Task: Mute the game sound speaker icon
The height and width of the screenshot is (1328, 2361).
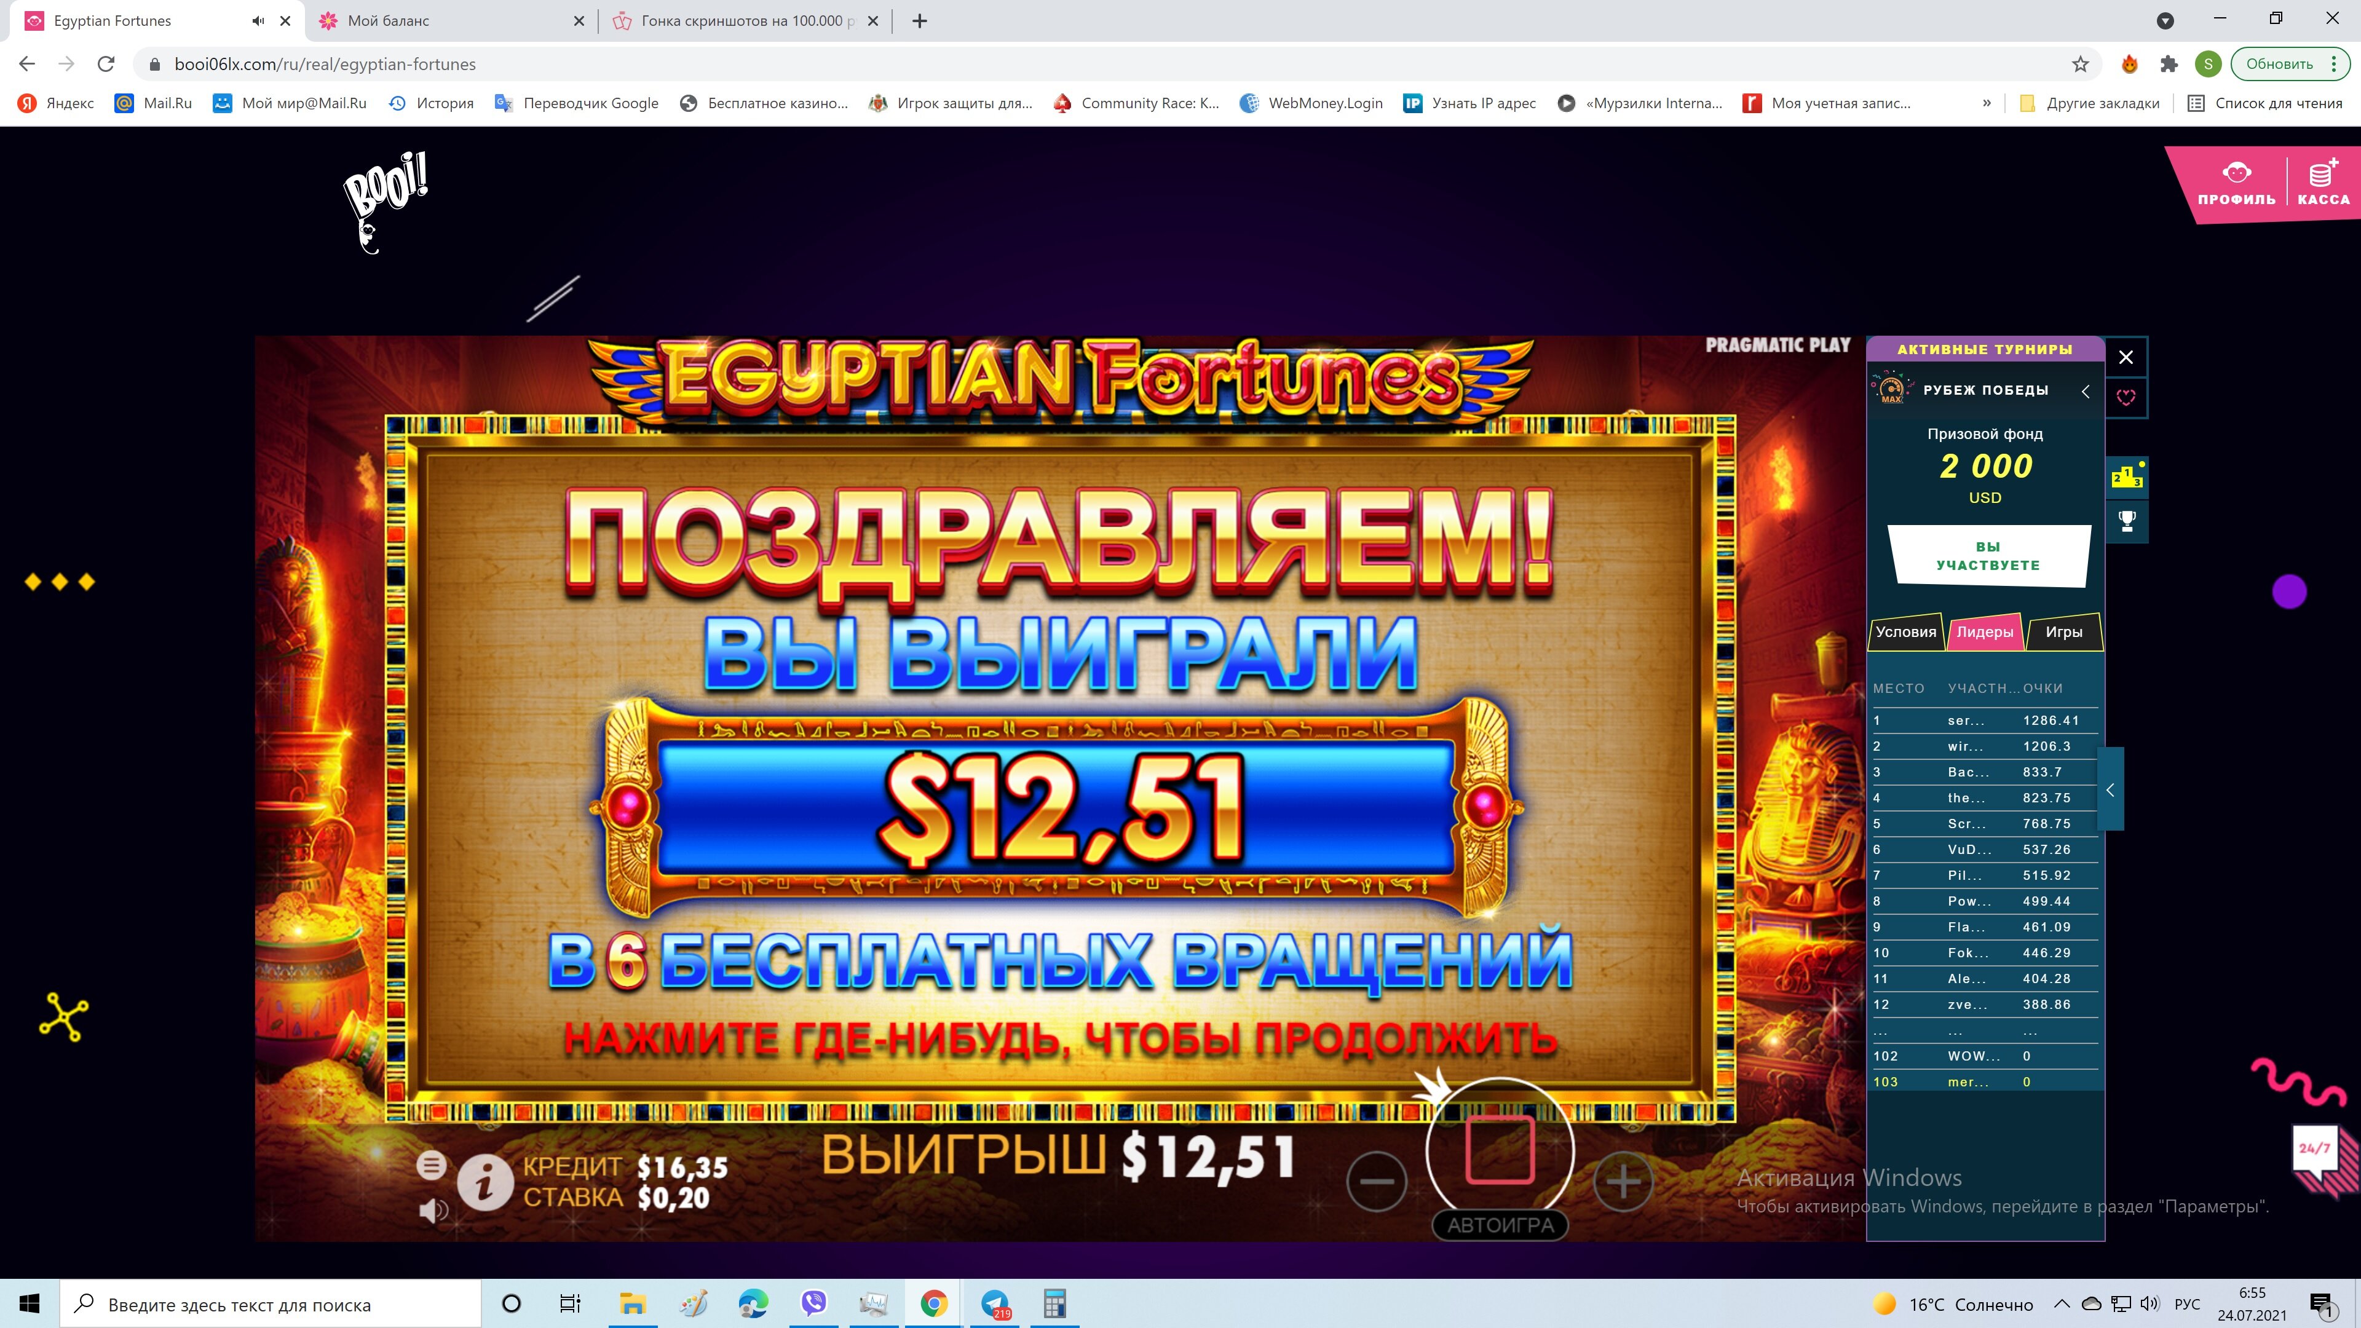Action: [433, 1211]
